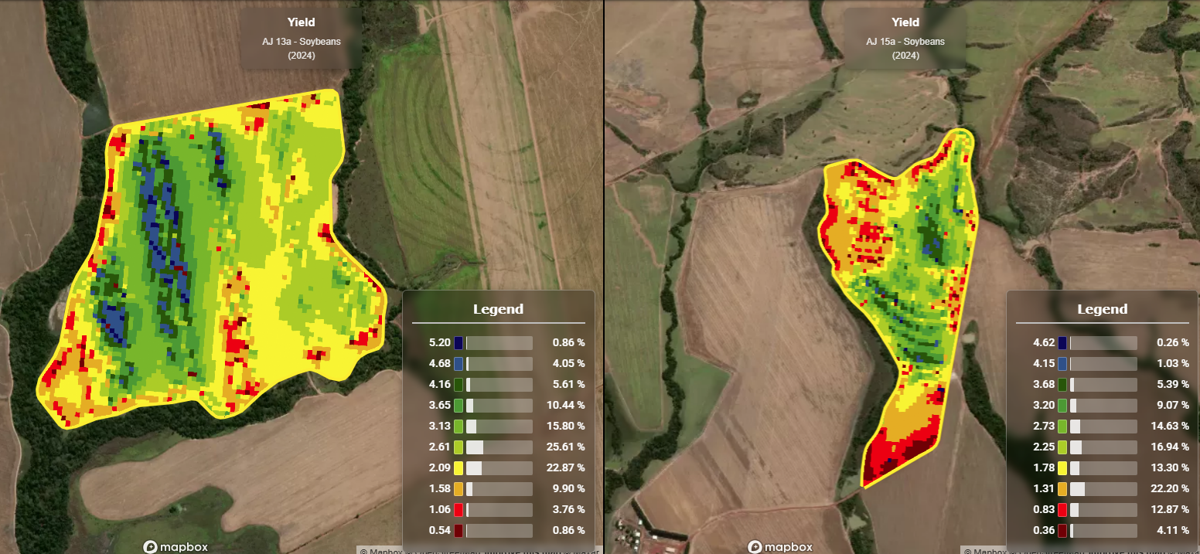Select the blue 4.68 legend swatch

[x=459, y=363]
